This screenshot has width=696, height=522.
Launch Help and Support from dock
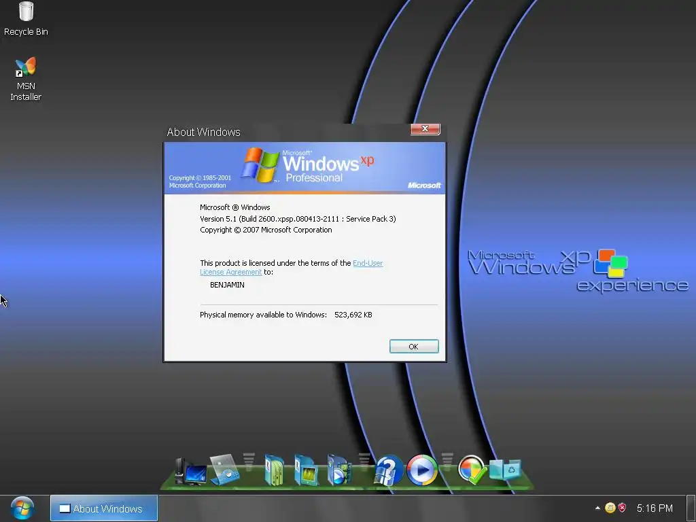point(388,470)
